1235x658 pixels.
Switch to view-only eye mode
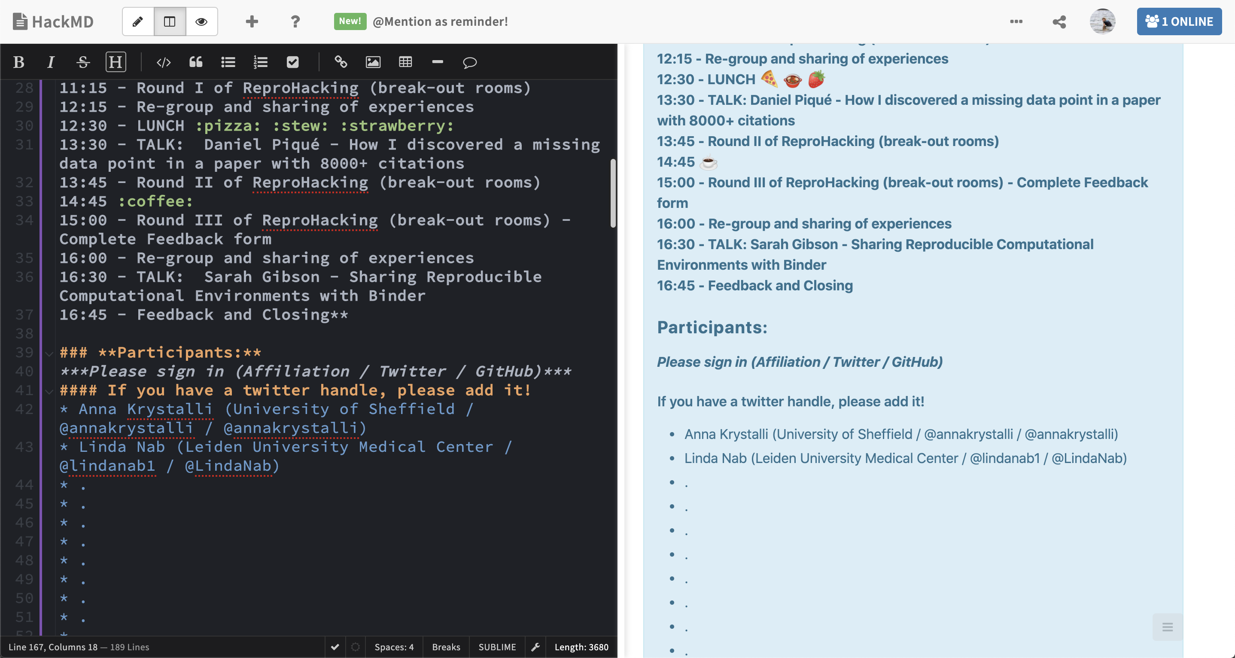click(x=201, y=21)
